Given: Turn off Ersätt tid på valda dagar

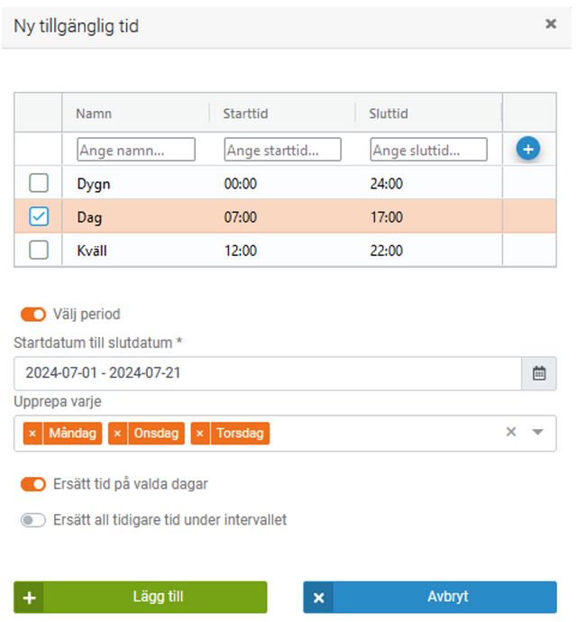Looking at the screenshot, I should click(33, 484).
